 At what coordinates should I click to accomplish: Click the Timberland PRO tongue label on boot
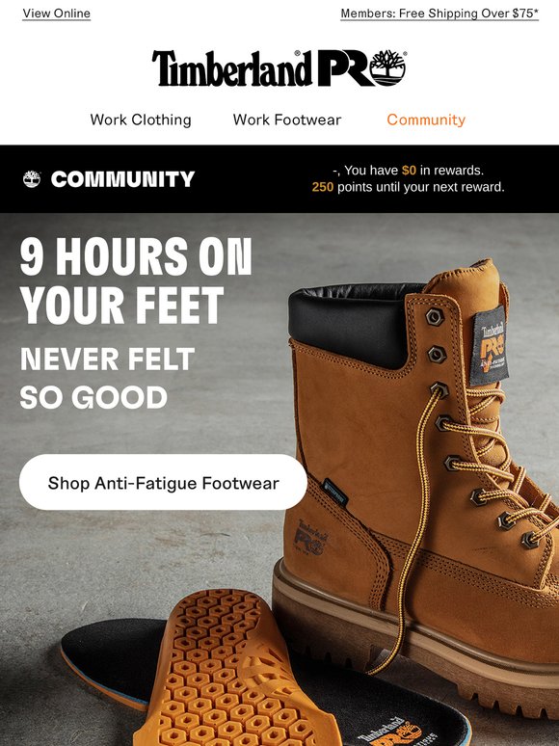click(488, 345)
